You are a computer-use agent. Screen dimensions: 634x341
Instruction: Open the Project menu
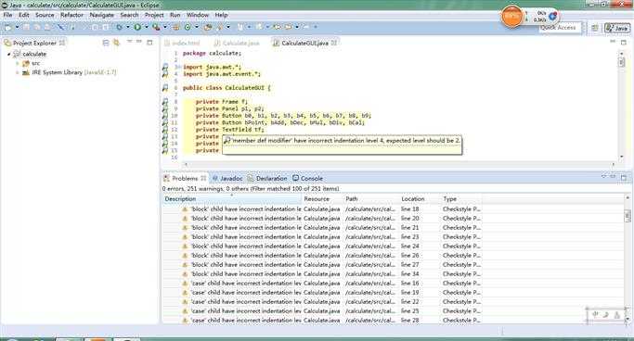click(154, 15)
